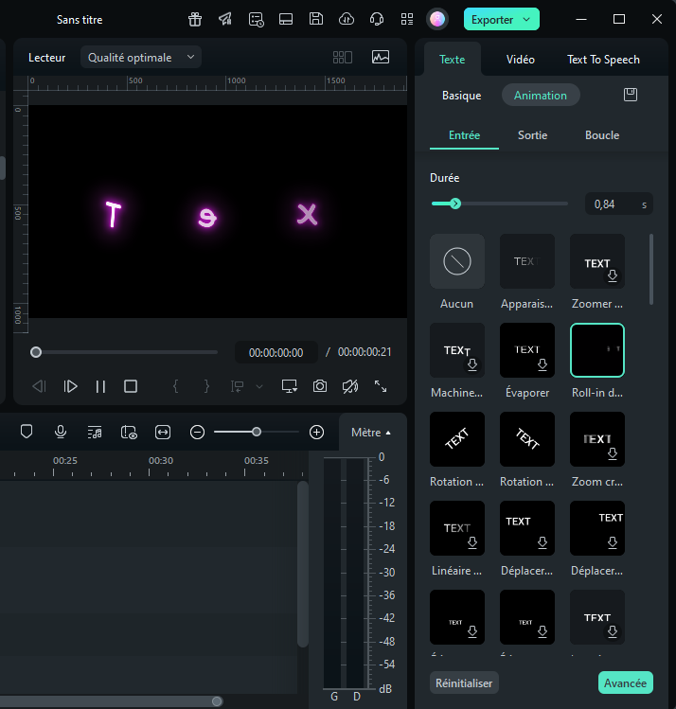Viewport: 676px width, 709px height.
Task: Step back one frame
Action: 40,386
